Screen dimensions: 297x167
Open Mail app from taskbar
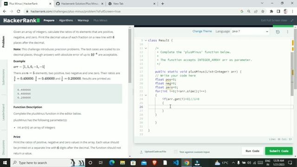144,163
